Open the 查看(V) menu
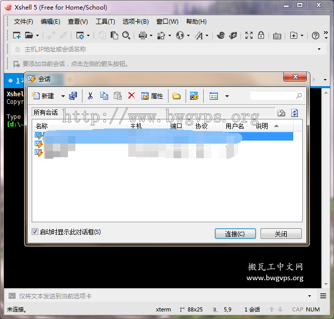Image resolution: width=334 pixels, height=319 pixels. point(78,22)
